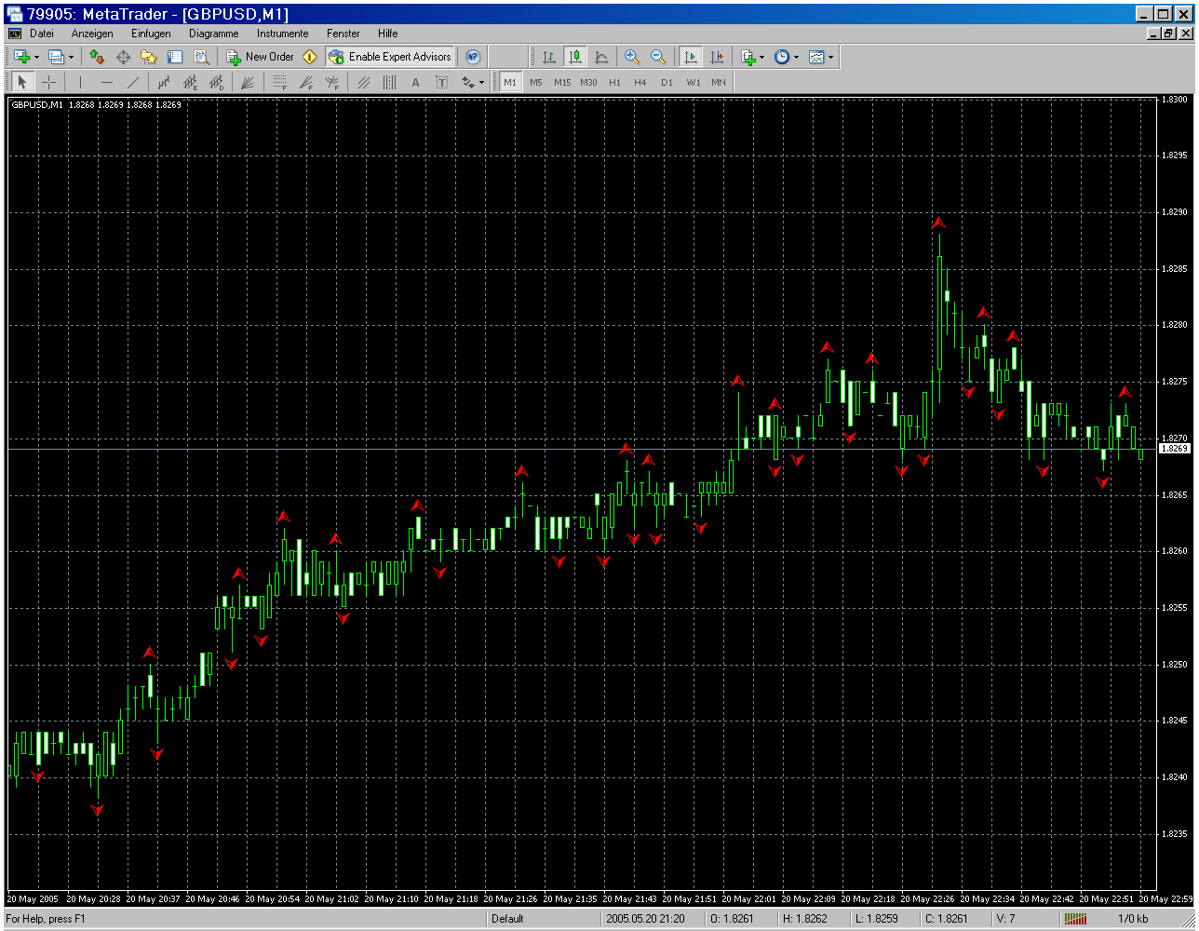Screen dimensions: 1199x931
Task: Draw a vertical line tool
Action: (x=80, y=82)
